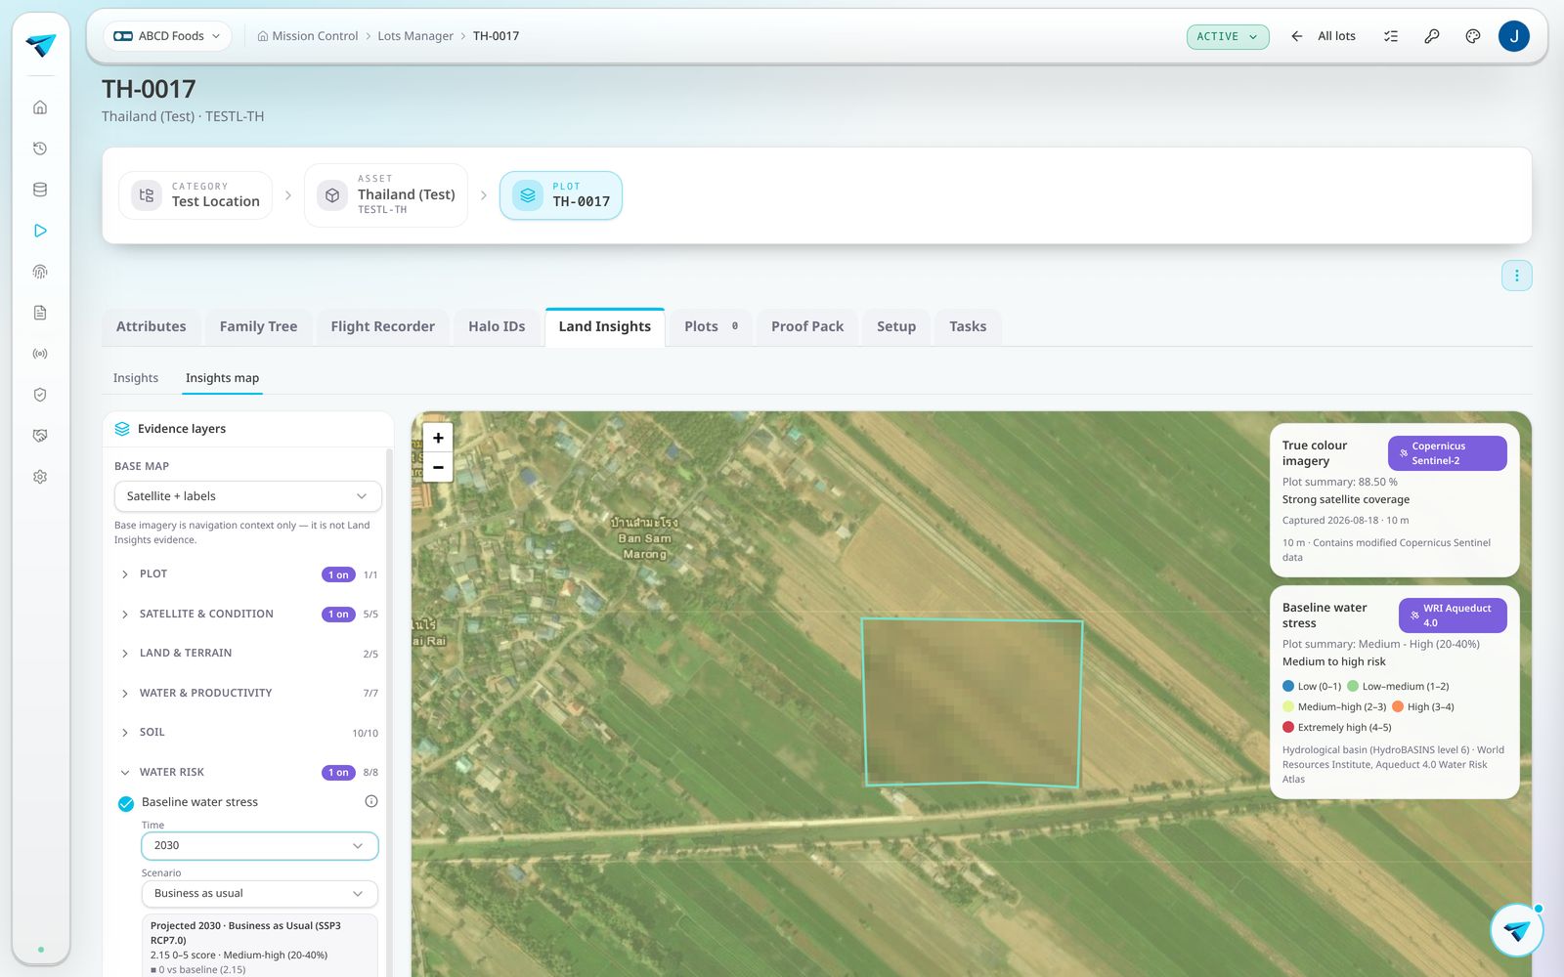The width and height of the screenshot is (1564, 977).
Task: Toggle the SATELLITE & CONDITION 1 on badge
Action: (338, 614)
